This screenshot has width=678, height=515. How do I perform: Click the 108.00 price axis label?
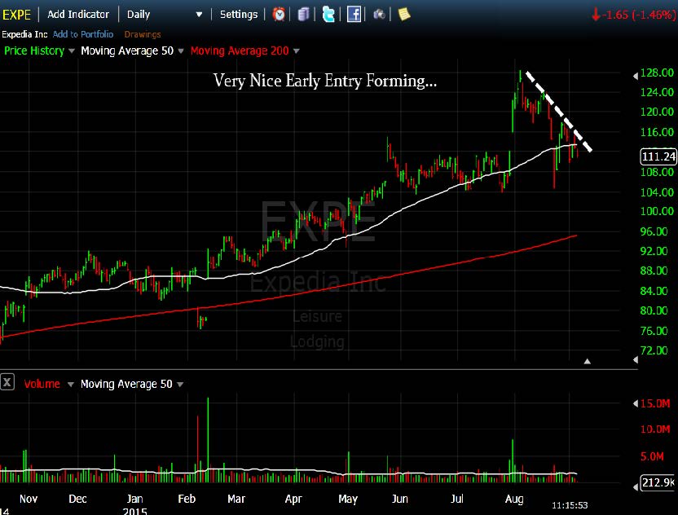pyautogui.click(x=657, y=172)
